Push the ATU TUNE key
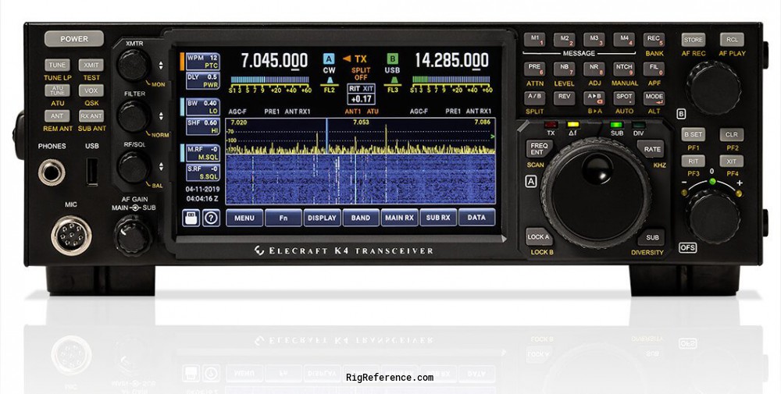781x394 pixels. [x=57, y=91]
